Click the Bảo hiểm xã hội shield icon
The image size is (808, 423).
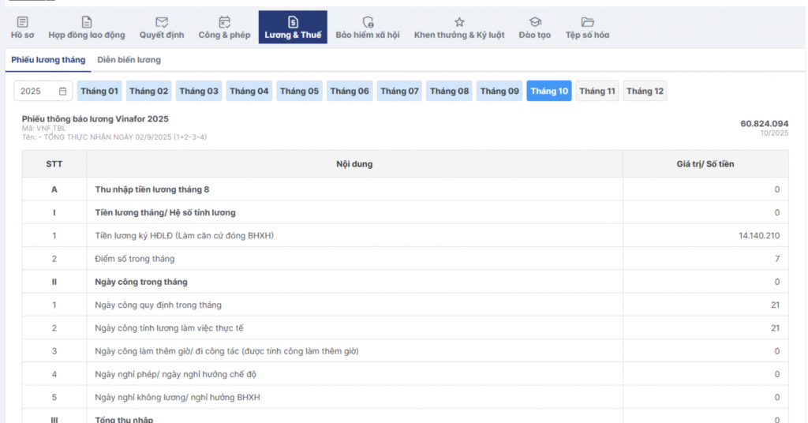point(368,22)
